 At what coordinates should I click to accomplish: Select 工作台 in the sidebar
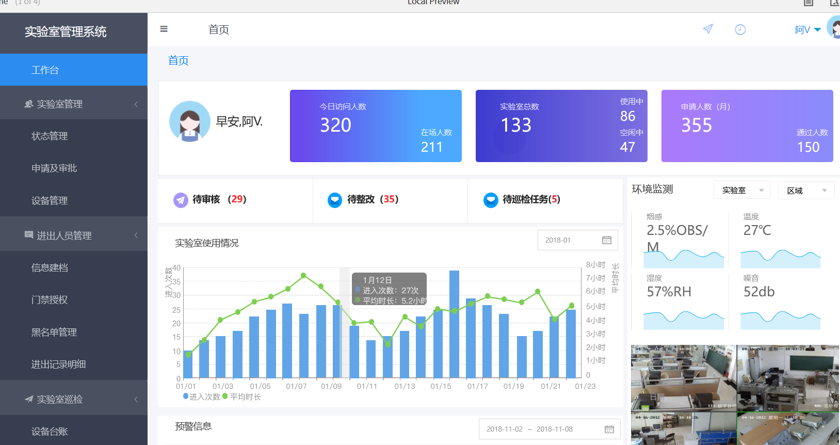point(74,70)
